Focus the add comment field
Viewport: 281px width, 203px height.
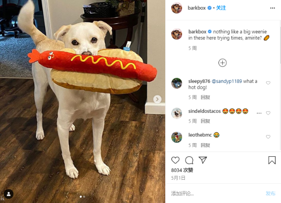[x=216, y=194]
